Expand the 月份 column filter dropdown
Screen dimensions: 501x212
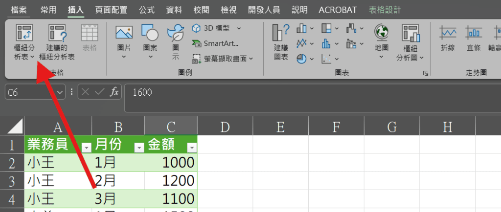[x=138, y=148]
